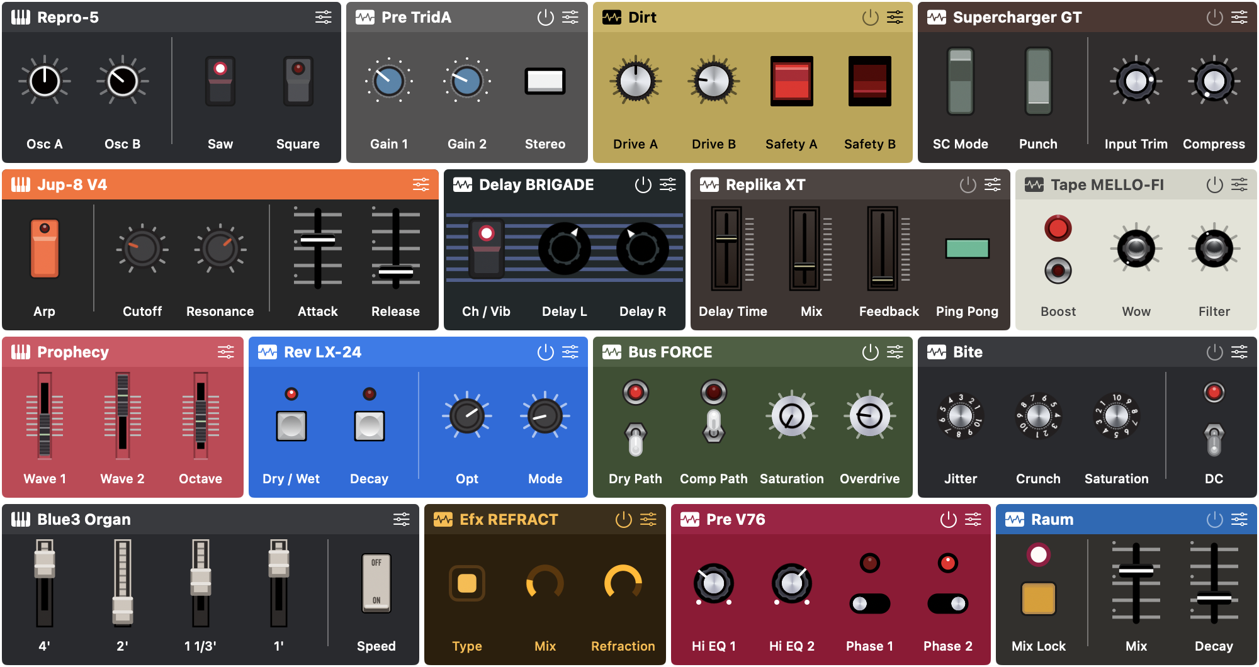Open Raum settings sliders icon
The image size is (1259, 667).
click(x=1239, y=519)
